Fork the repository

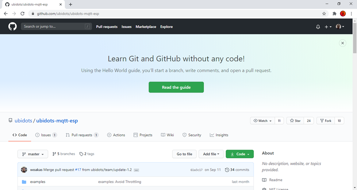tap(326, 121)
